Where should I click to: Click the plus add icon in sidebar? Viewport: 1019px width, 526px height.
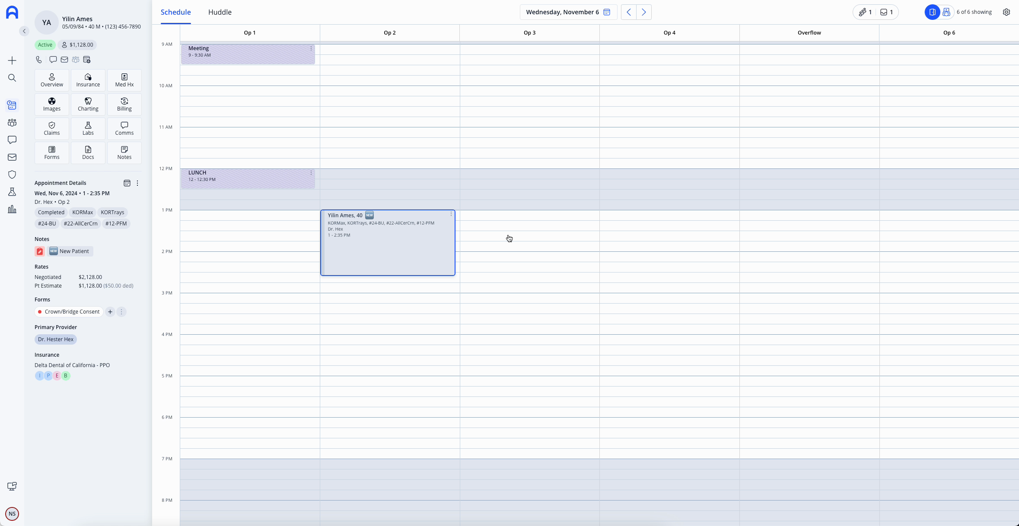pyautogui.click(x=12, y=60)
